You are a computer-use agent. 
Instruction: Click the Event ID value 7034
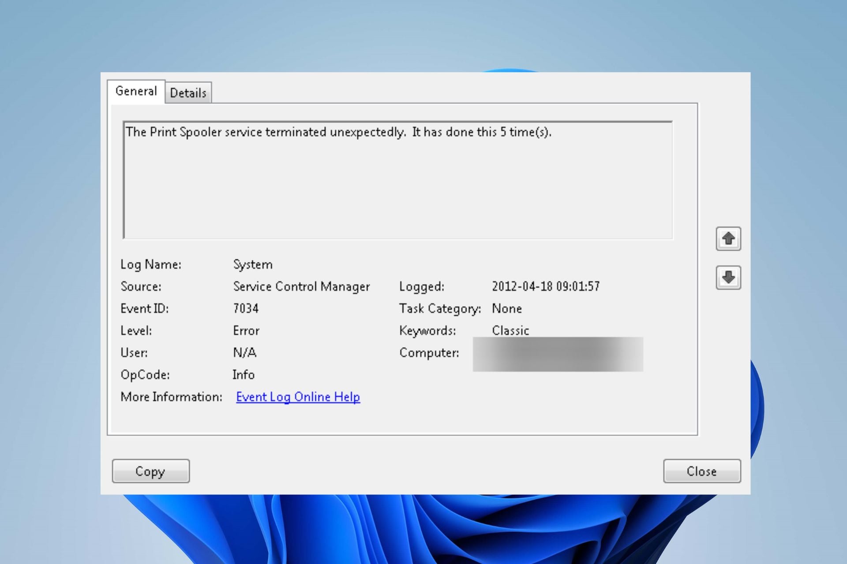point(246,308)
